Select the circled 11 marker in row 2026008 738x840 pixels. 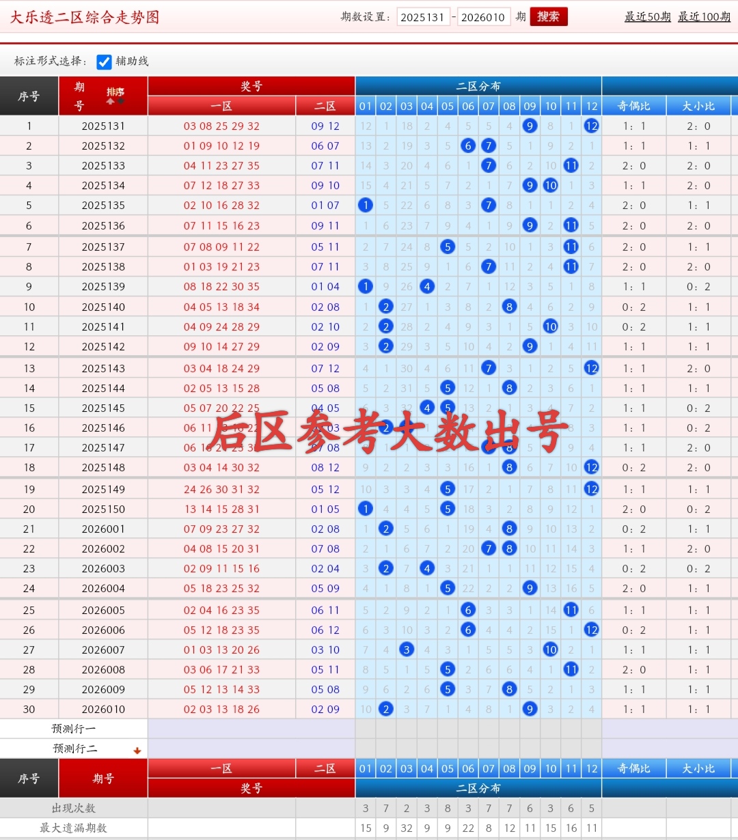click(x=571, y=669)
